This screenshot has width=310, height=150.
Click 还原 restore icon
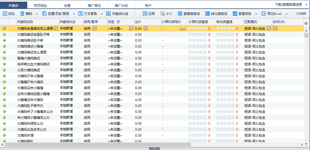(x=145, y=14)
